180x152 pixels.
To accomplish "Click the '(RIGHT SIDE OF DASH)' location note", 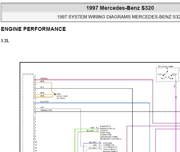I will tap(62, 97).
